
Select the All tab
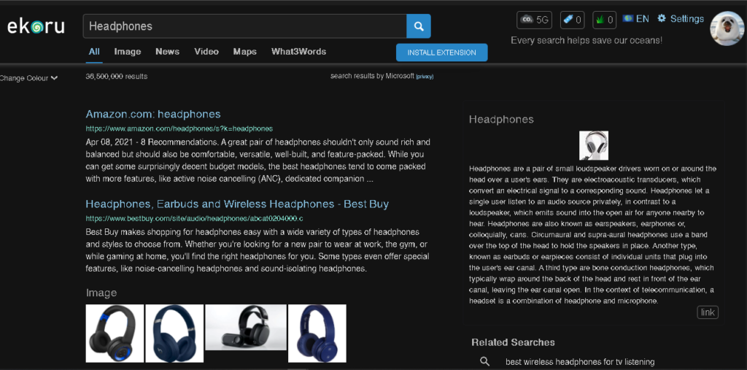click(94, 52)
